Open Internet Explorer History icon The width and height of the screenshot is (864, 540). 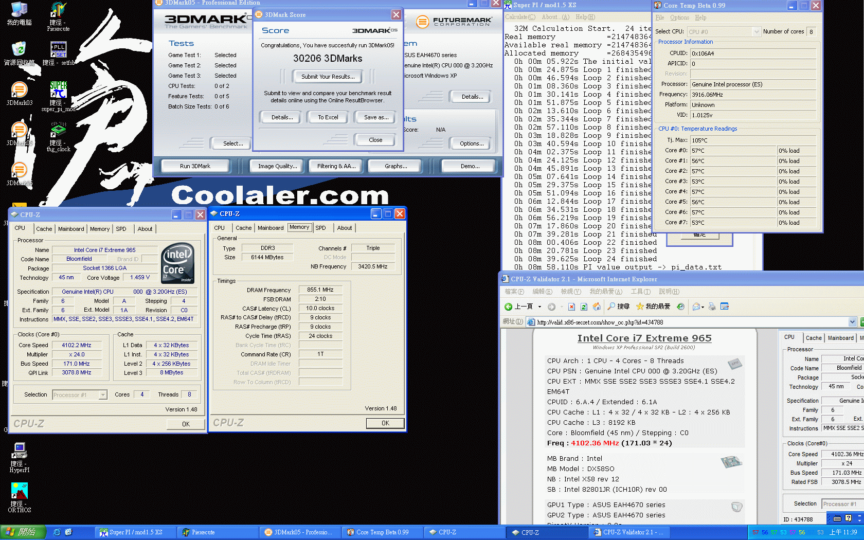680,307
